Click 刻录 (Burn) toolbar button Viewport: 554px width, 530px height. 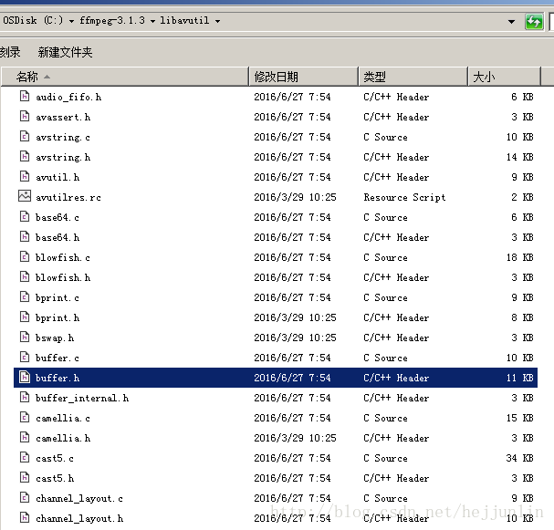10,52
